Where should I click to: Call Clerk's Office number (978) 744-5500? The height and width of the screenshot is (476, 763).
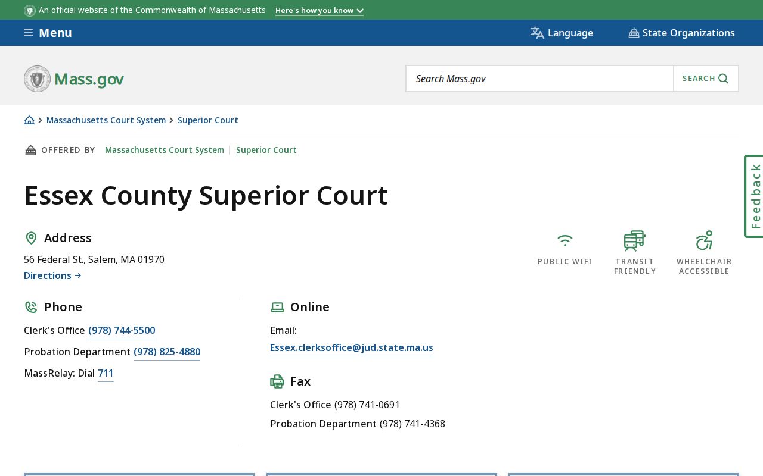(x=122, y=331)
